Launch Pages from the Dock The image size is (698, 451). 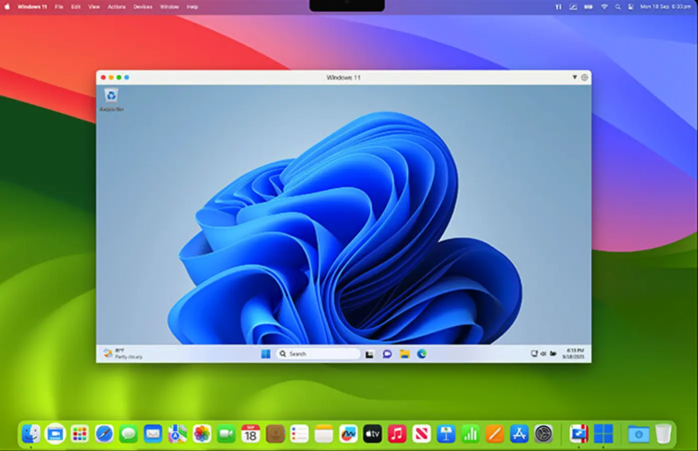click(494, 434)
